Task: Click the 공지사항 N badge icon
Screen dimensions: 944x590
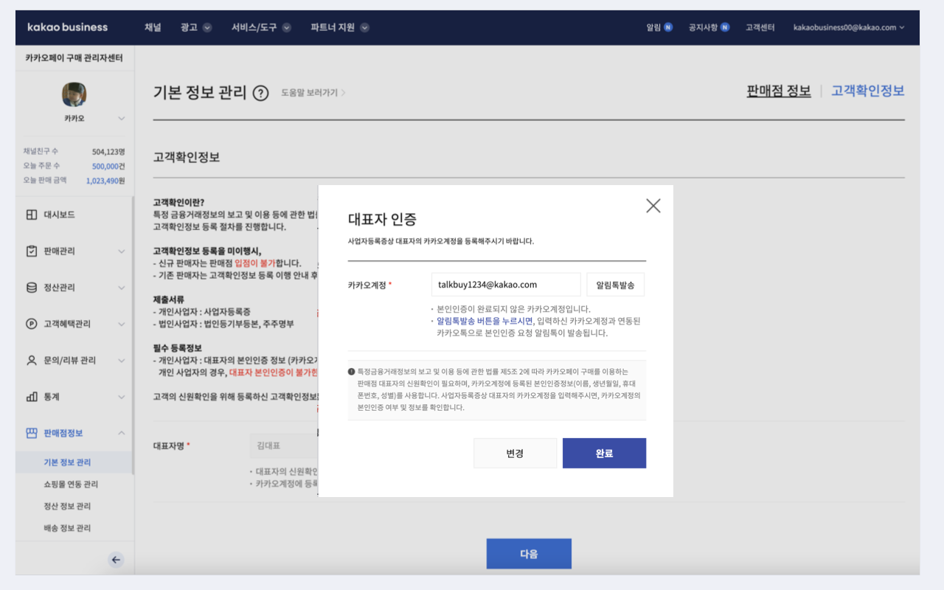Action: (725, 27)
